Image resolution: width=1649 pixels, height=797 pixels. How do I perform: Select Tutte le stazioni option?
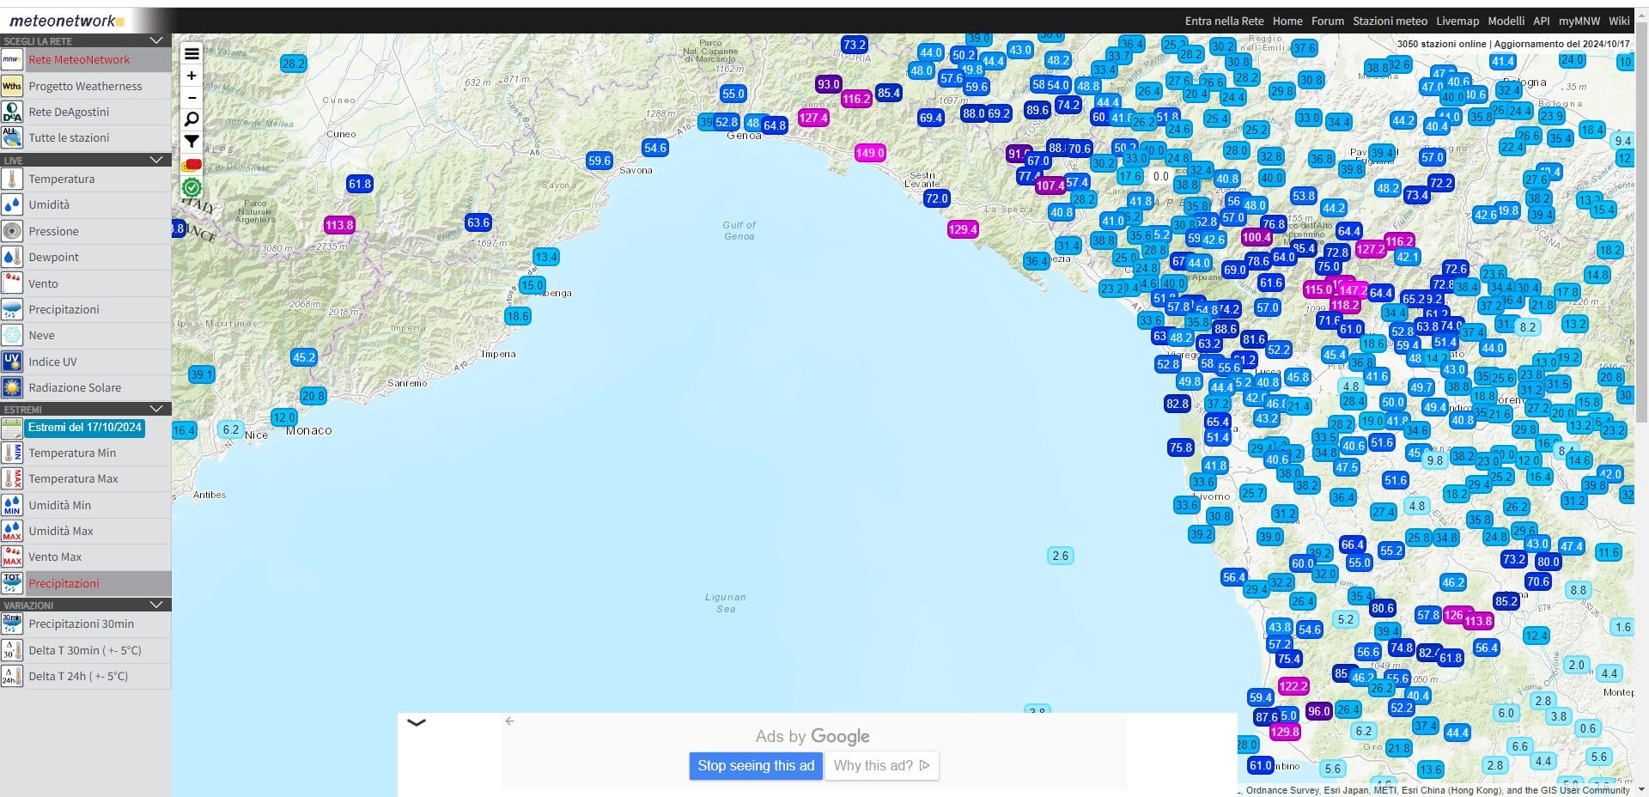coord(86,137)
